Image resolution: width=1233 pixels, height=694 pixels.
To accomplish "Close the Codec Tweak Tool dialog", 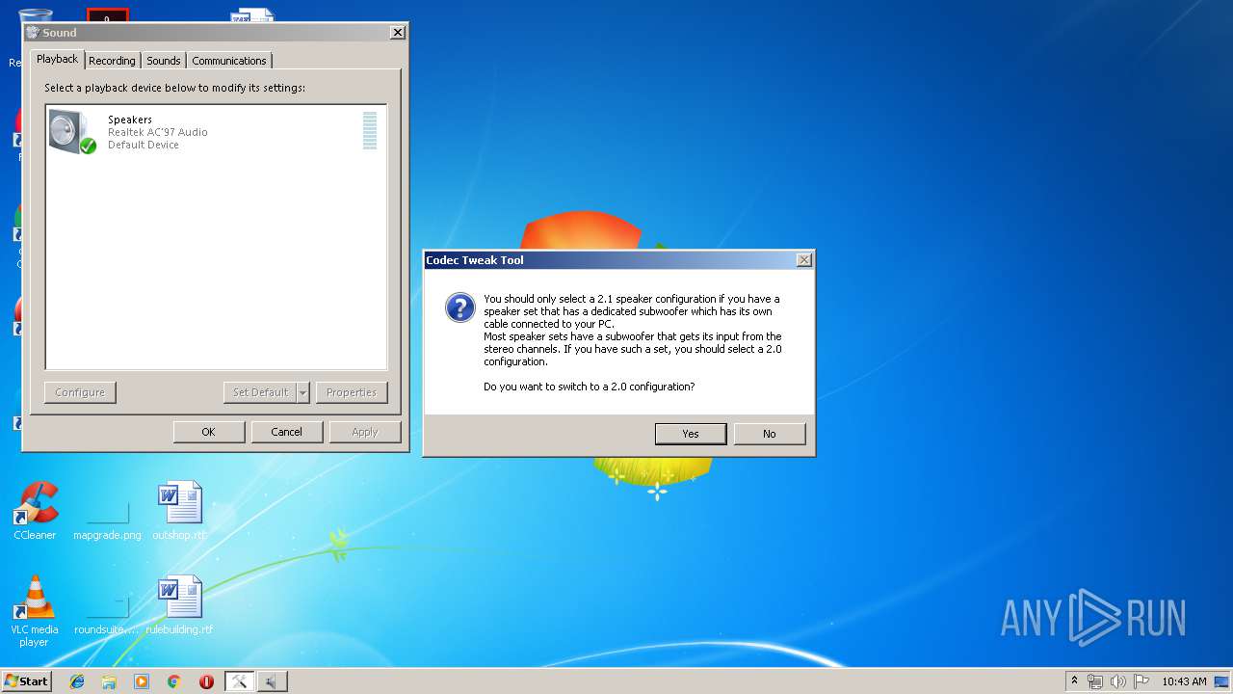I will (x=804, y=260).
